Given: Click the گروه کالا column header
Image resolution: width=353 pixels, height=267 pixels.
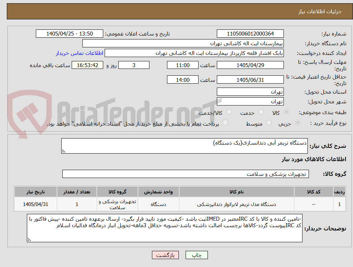Looking at the screenshot, I should (x=117, y=192).
